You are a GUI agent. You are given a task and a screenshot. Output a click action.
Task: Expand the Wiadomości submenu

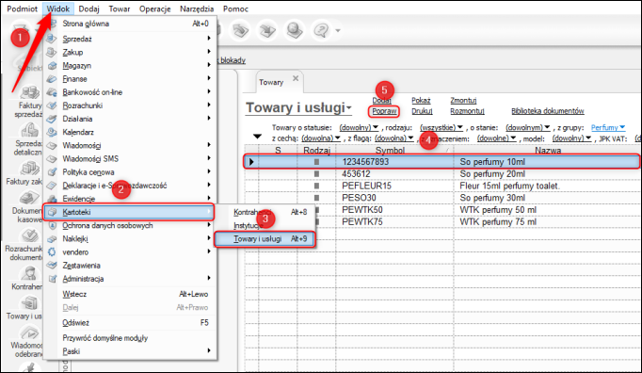pos(130,145)
